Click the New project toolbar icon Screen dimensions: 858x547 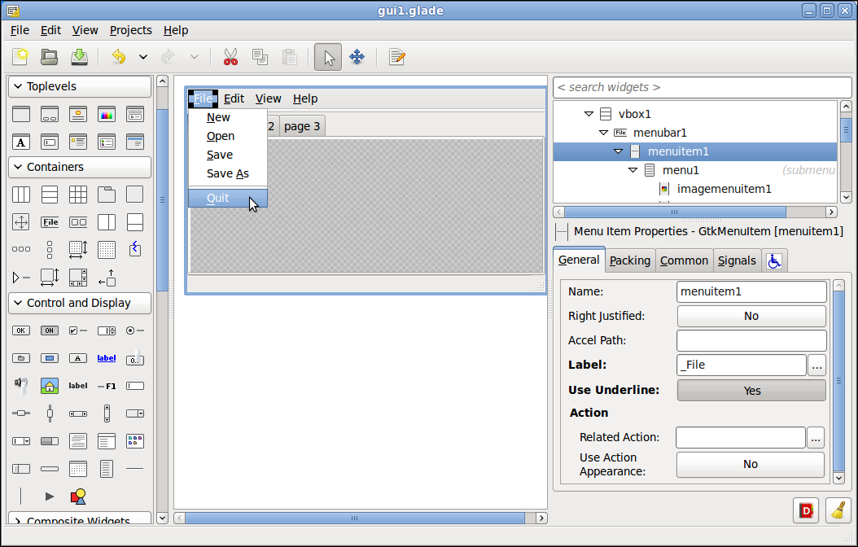(x=21, y=56)
